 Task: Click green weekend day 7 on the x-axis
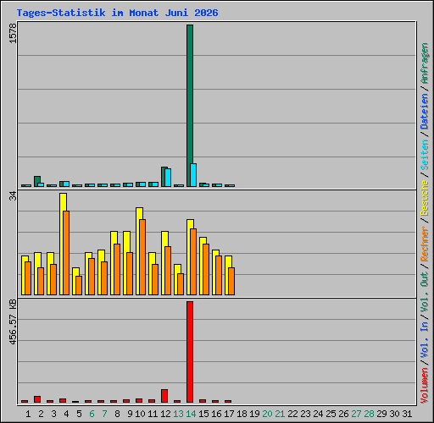pos(104,414)
